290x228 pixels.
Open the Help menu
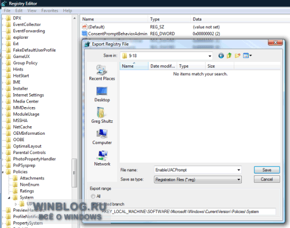coord(67,10)
